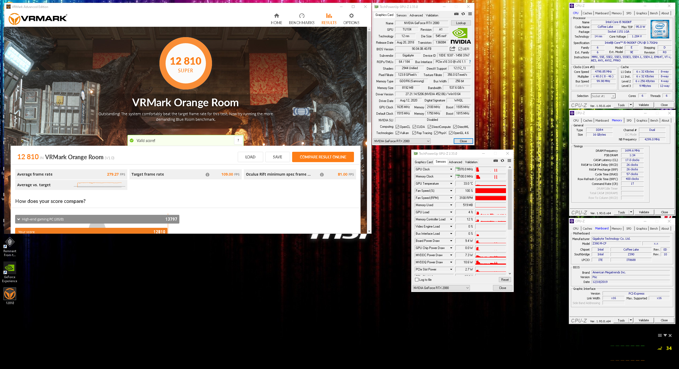Click camera icon in GPU-Z Sensors window

coord(496,161)
